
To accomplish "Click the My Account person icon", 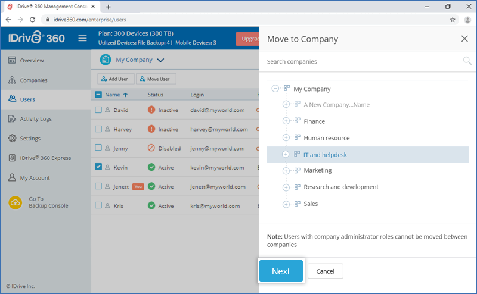I will coord(12,177).
